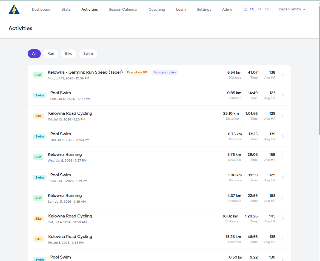320x261 pixels.
Task: Open Kelowna - Garmini: Run Speed (Taper) title
Action: click(x=85, y=72)
